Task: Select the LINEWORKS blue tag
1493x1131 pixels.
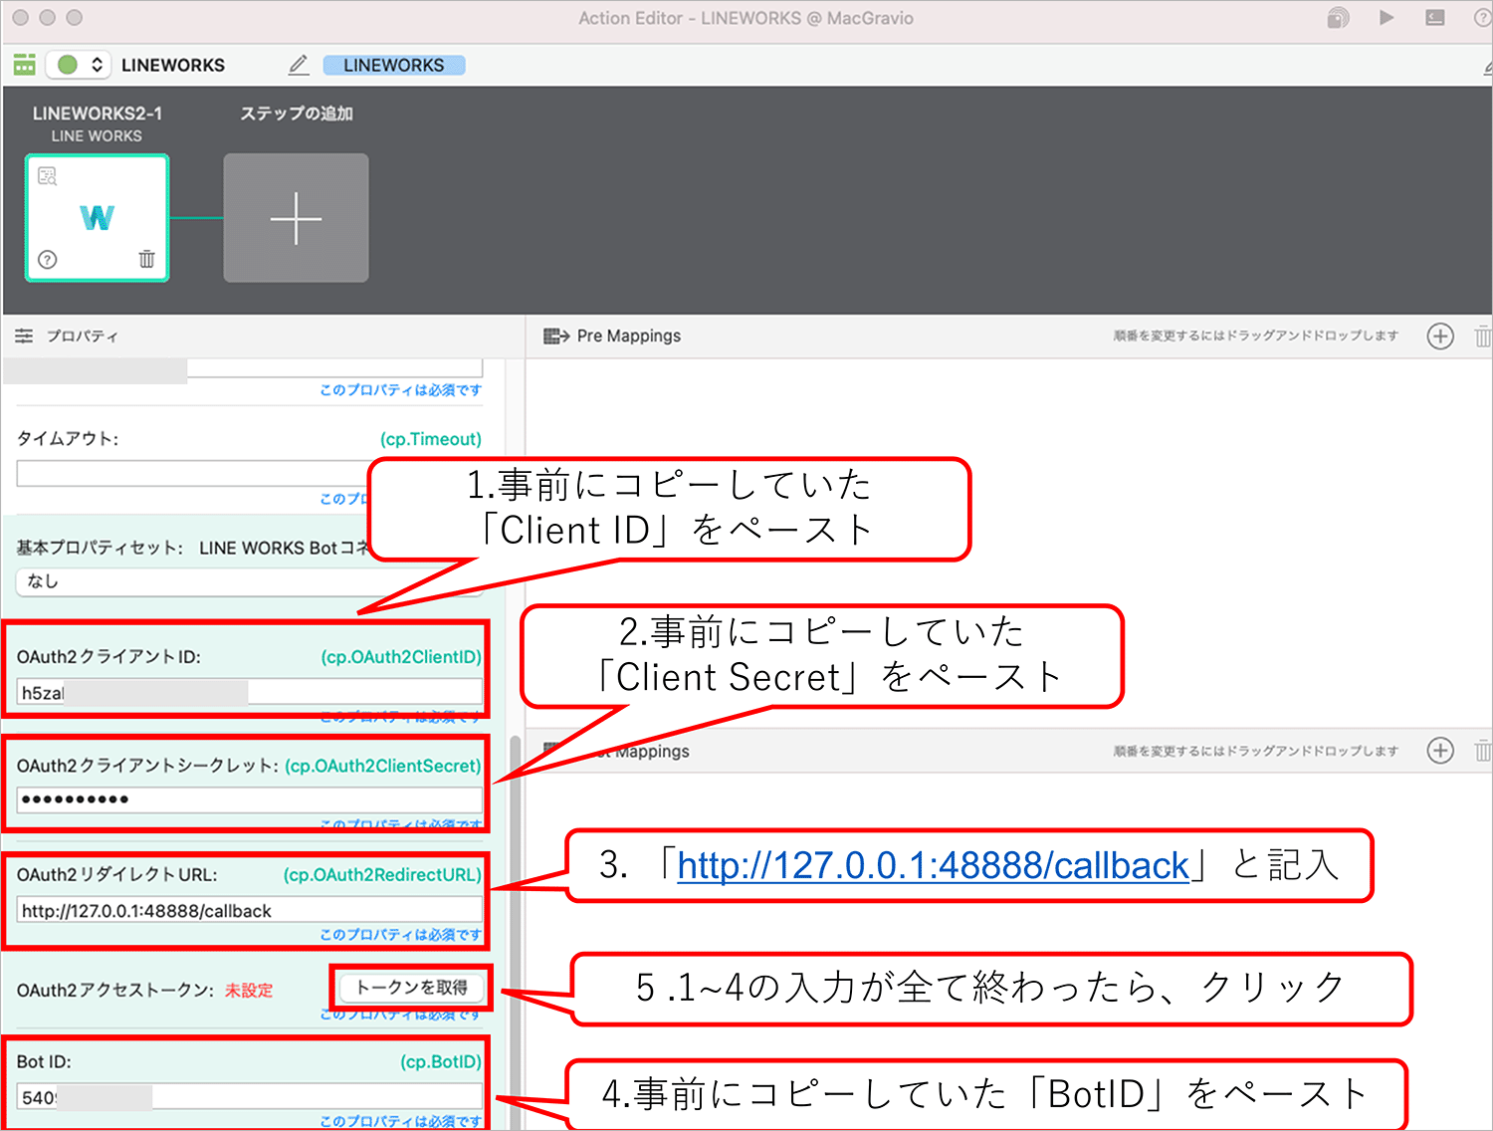Action: [394, 65]
